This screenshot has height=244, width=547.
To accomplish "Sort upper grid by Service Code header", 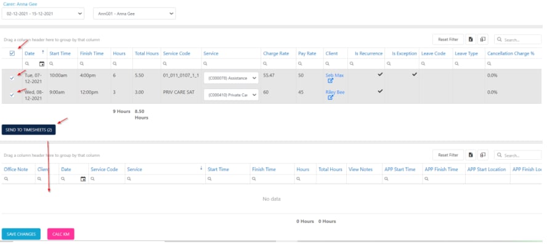I will point(177,53).
